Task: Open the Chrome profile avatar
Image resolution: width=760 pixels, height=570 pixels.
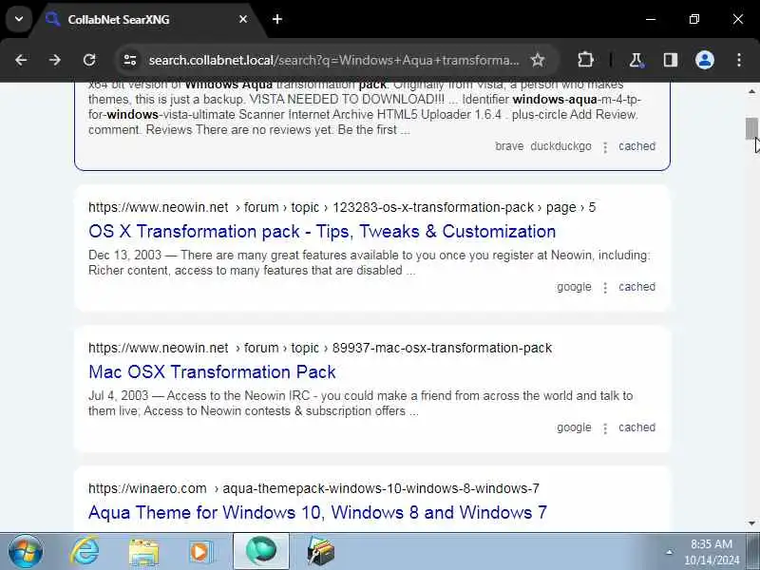Action: (705, 60)
